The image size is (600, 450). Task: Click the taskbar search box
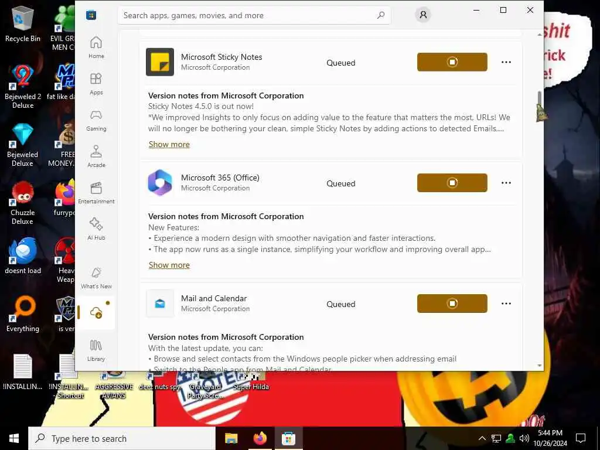[122, 438]
